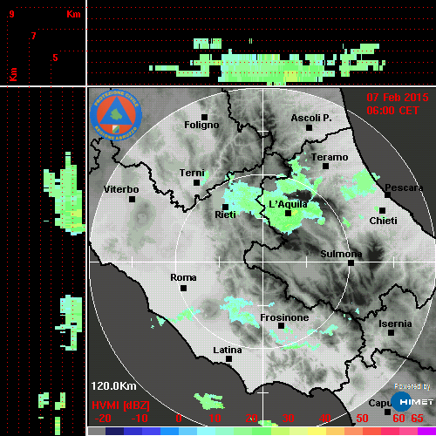Click the Pescara city marker square
Screen dimensions: 436x436
point(388,194)
